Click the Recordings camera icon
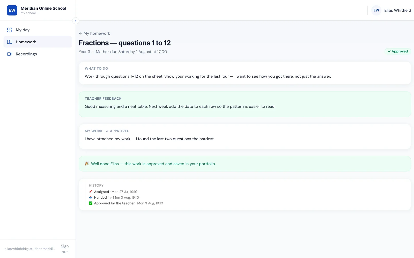This screenshot has height=258, width=414. coord(10,54)
